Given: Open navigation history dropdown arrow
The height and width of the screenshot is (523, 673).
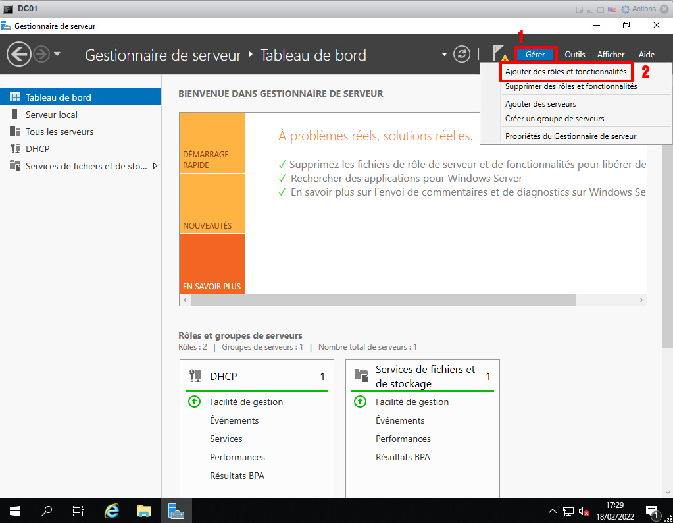Looking at the screenshot, I should (x=57, y=54).
